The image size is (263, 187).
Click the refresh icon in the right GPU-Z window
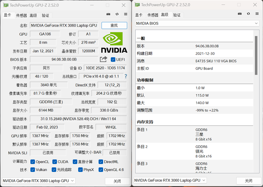point(249,14)
